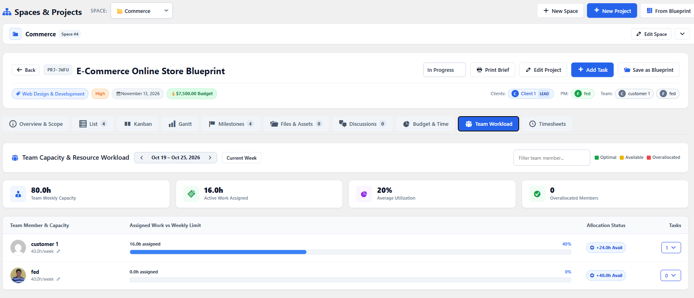The width and height of the screenshot is (694, 298).
Task: Click the Add Task button
Action: click(x=592, y=70)
